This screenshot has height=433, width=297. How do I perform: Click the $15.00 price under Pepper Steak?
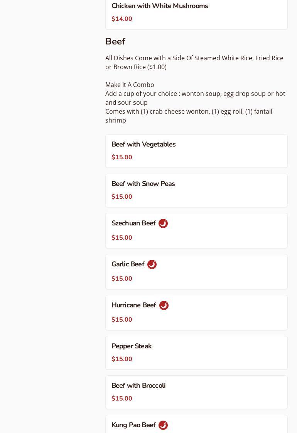(122, 359)
